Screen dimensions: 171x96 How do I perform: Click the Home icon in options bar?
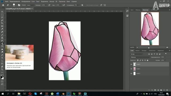(x=3, y=5)
